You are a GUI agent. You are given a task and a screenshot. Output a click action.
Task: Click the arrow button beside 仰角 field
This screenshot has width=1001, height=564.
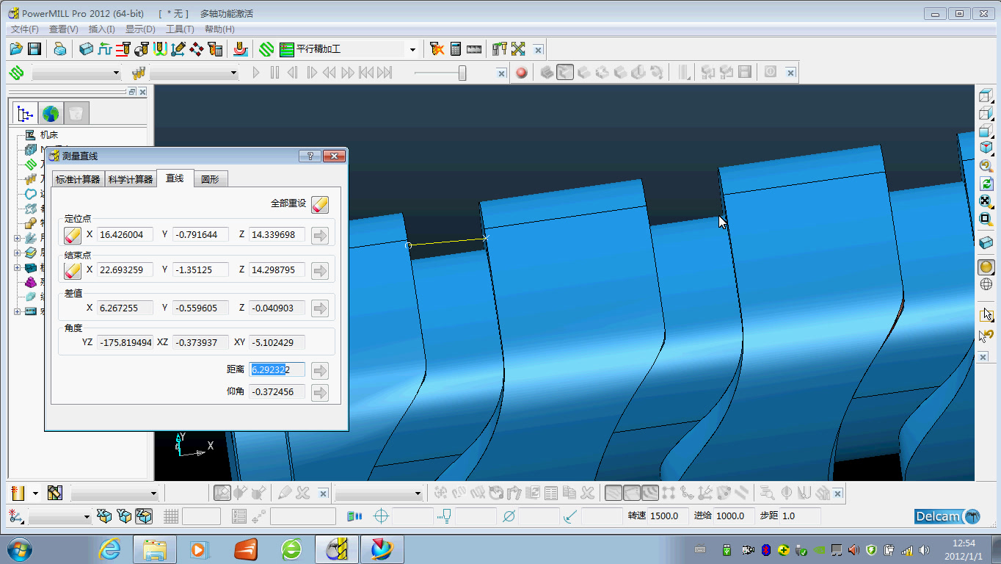pyautogui.click(x=320, y=392)
